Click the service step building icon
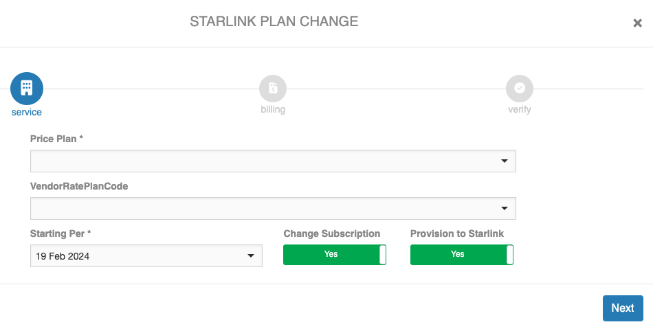The image size is (653, 331). (x=27, y=89)
